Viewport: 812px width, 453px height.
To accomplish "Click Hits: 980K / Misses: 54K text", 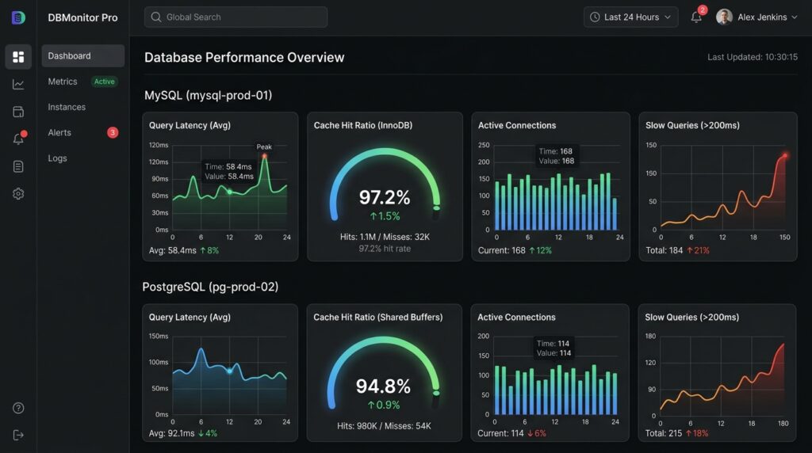I will click(384, 426).
